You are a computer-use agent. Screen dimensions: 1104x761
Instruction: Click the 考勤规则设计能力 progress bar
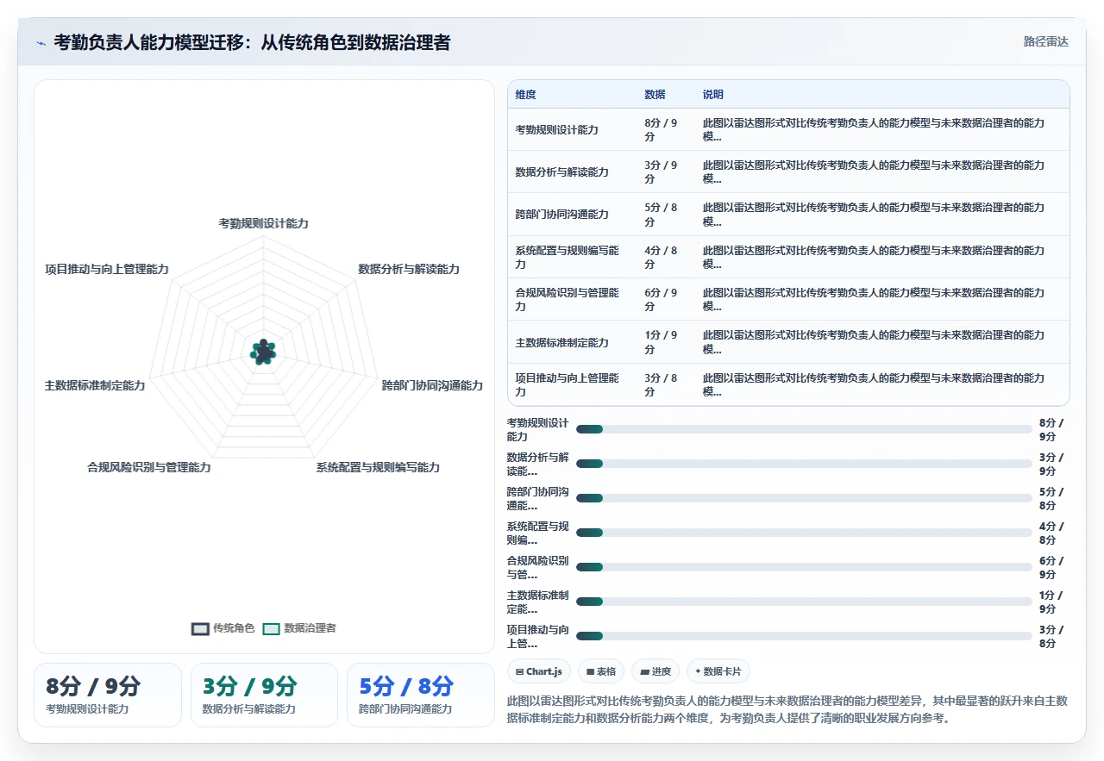coord(804,429)
